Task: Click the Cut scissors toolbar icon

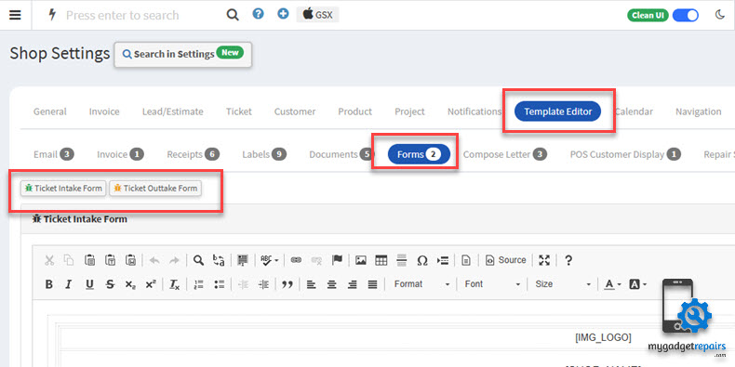Action: tap(48, 260)
